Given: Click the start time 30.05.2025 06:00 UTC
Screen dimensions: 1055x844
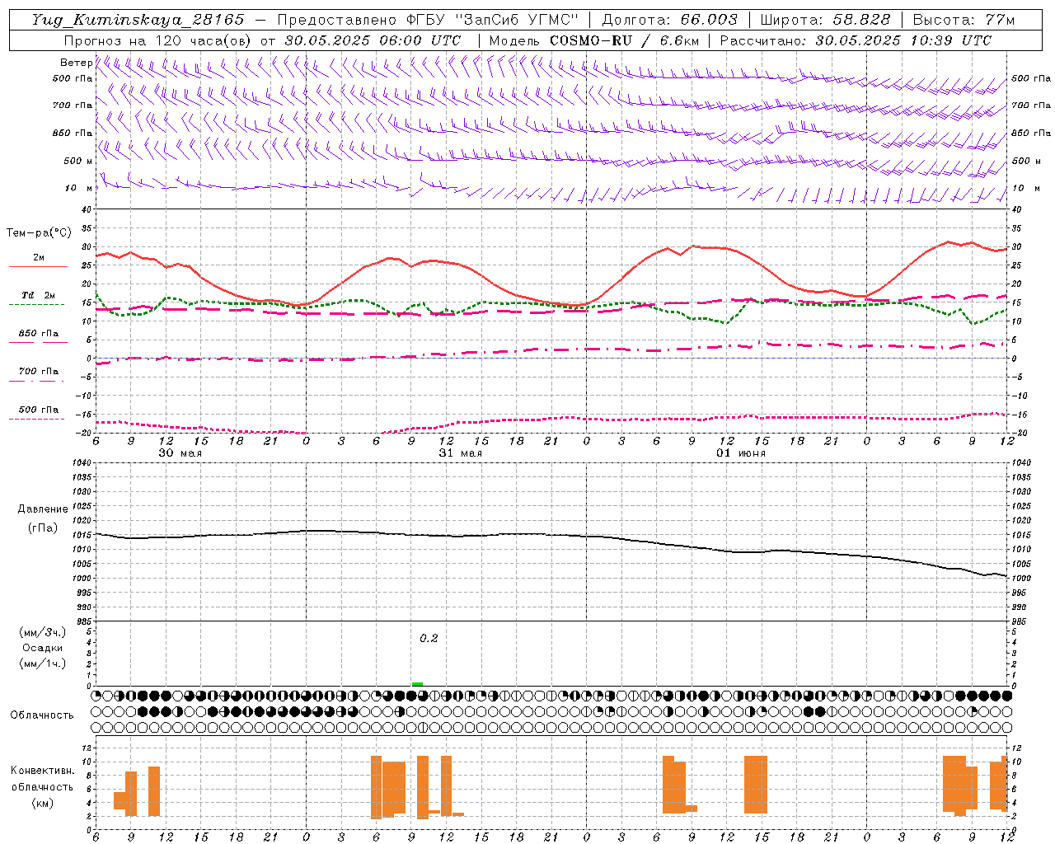Looking at the screenshot, I should [x=373, y=40].
